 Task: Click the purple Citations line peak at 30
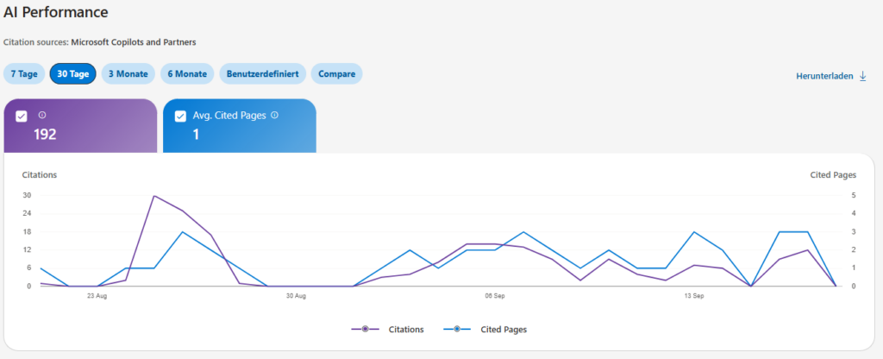[153, 196]
